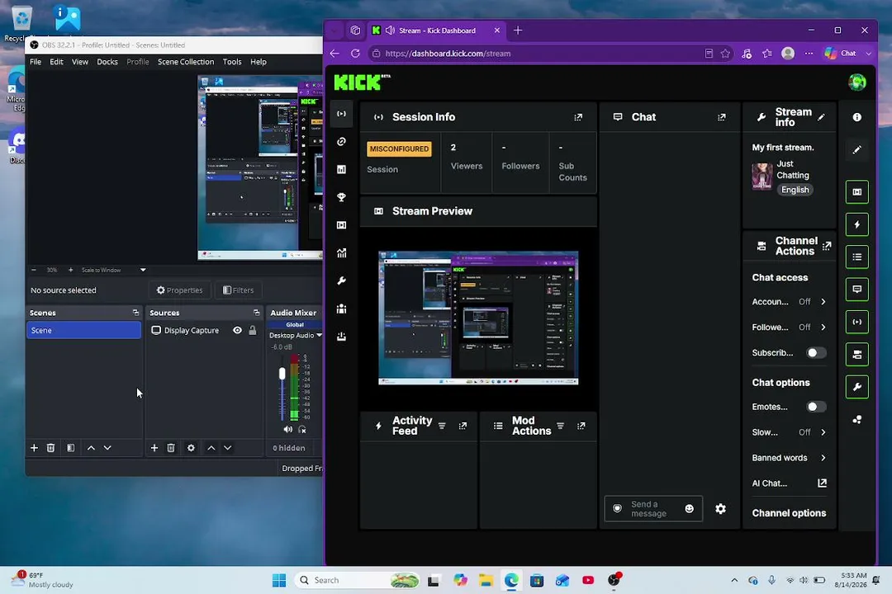The image size is (892, 594).
Task: Open the Kick sidebar wrench icon
Action: (x=341, y=280)
